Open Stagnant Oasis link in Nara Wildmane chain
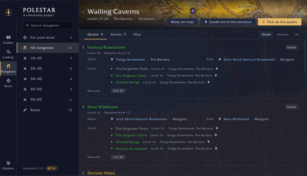307x176 pixels. 131,135
